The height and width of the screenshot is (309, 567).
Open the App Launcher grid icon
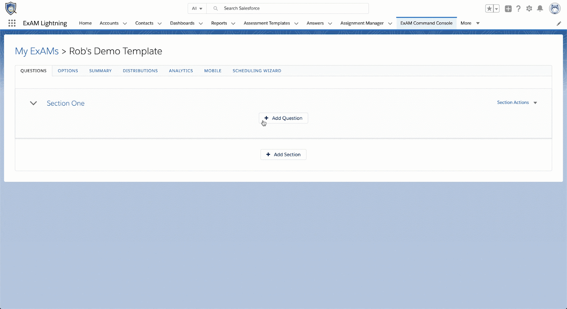coord(12,23)
